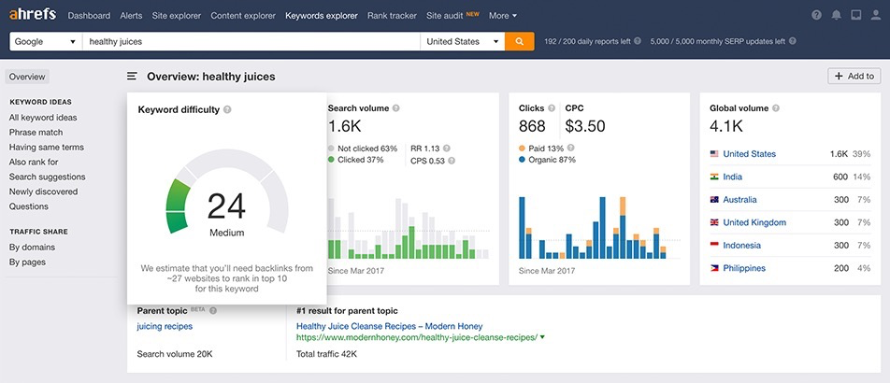Click the Keyword difficulty info icon
This screenshot has width=890, height=383.
point(228,109)
